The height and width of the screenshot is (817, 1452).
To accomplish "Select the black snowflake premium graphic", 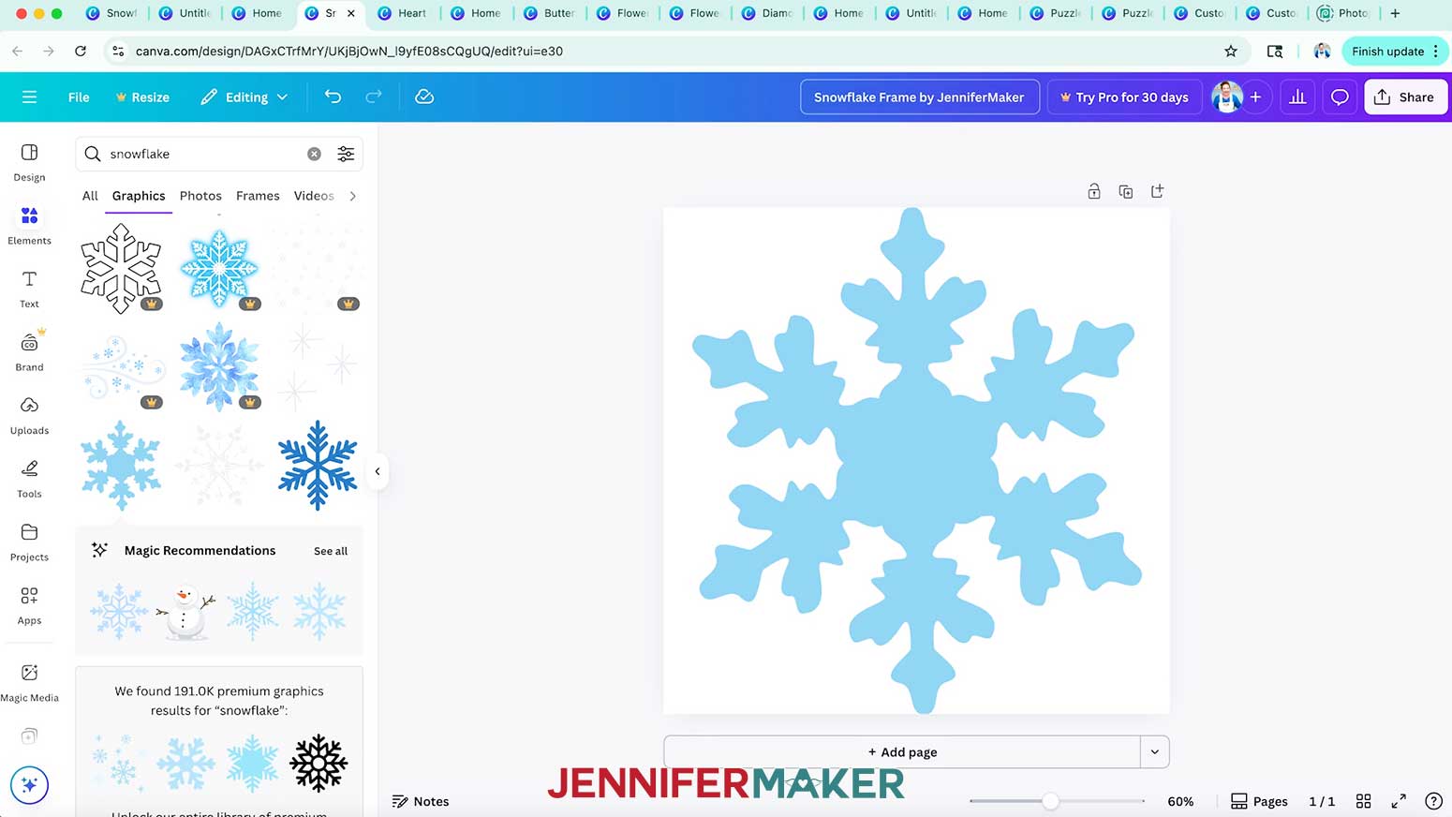I will (319, 763).
